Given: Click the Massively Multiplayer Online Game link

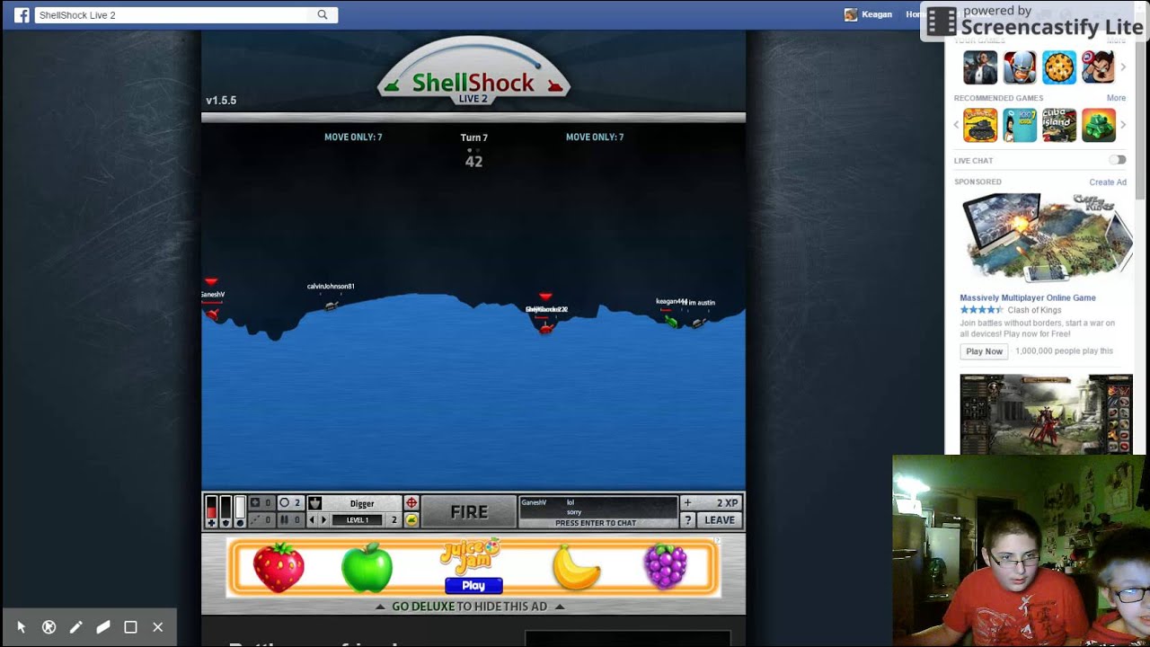Looking at the screenshot, I should coord(1028,297).
